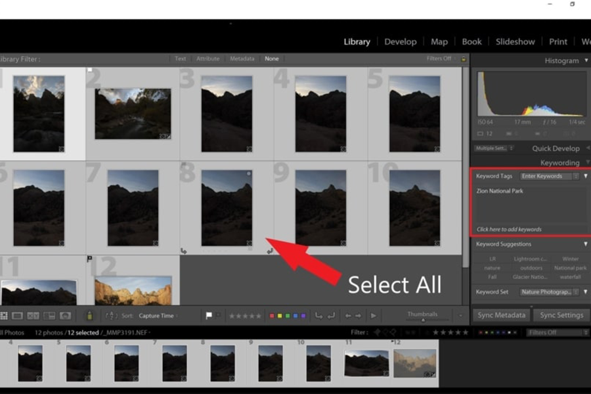The image size is (591, 394).
Task: Collapse the Keyword Suggestions section
Action: tap(586, 244)
